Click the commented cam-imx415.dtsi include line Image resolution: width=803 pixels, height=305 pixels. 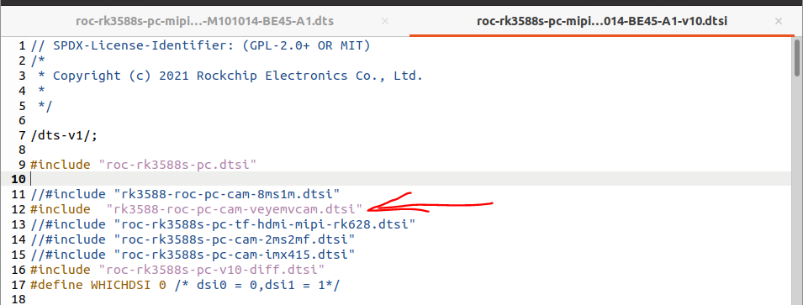coord(193,253)
